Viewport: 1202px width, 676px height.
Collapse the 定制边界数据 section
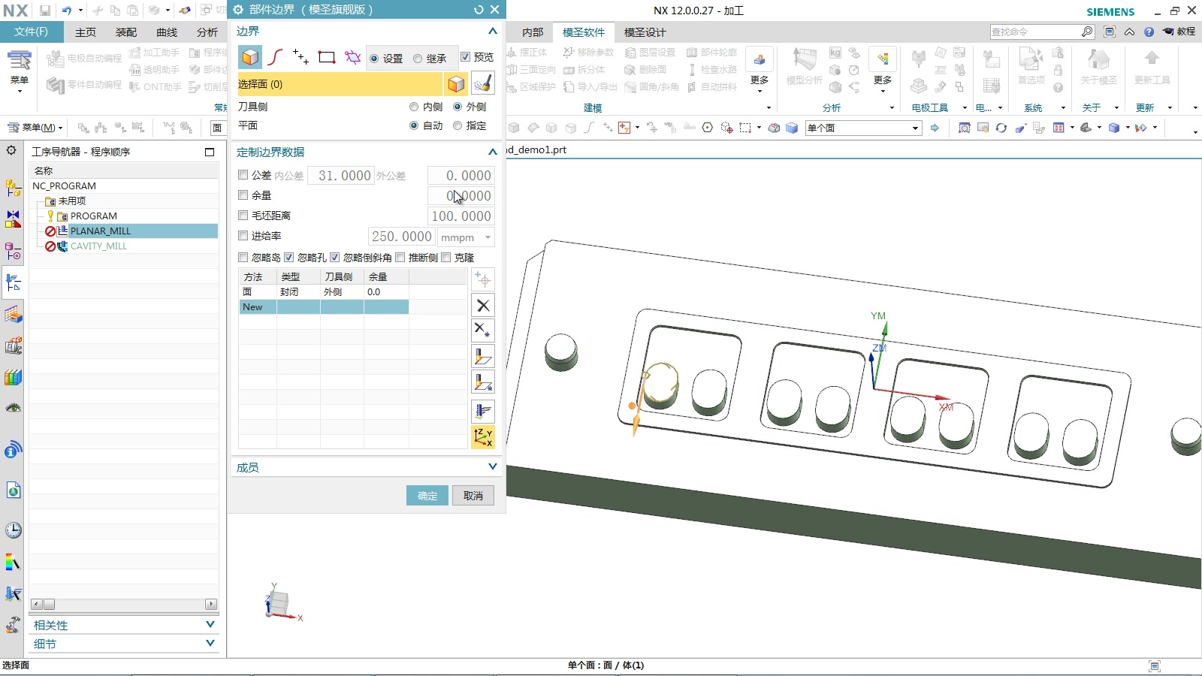coord(492,152)
